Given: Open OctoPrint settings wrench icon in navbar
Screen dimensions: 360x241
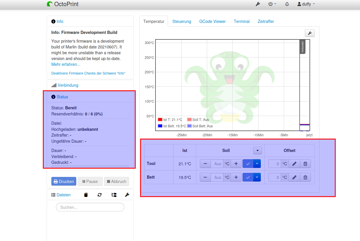Looking at the screenshot, I should (258, 4).
